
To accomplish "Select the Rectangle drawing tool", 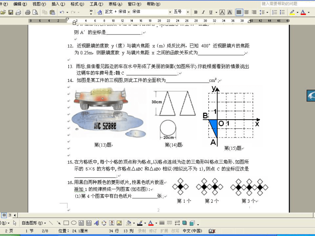I will point(66,223).
